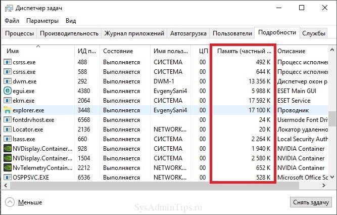The height and width of the screenshot is (215, 337).
Task: Switch to the Производительность tab
Action: click(69, 33)
